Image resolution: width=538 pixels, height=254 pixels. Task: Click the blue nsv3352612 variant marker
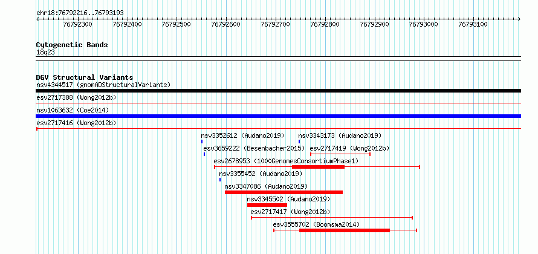coord(202,142)
